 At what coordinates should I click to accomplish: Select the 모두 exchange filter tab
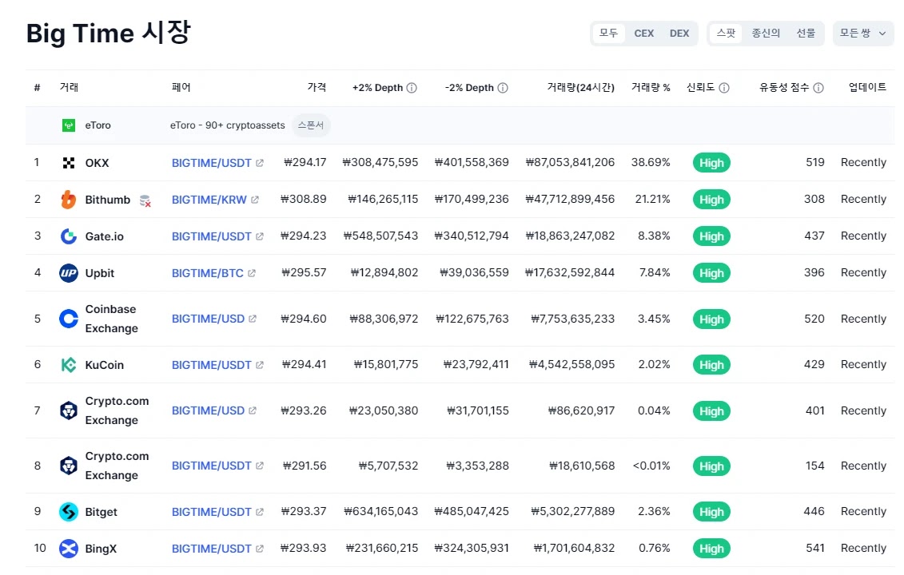pyautogui.click(x=608, y=34)
